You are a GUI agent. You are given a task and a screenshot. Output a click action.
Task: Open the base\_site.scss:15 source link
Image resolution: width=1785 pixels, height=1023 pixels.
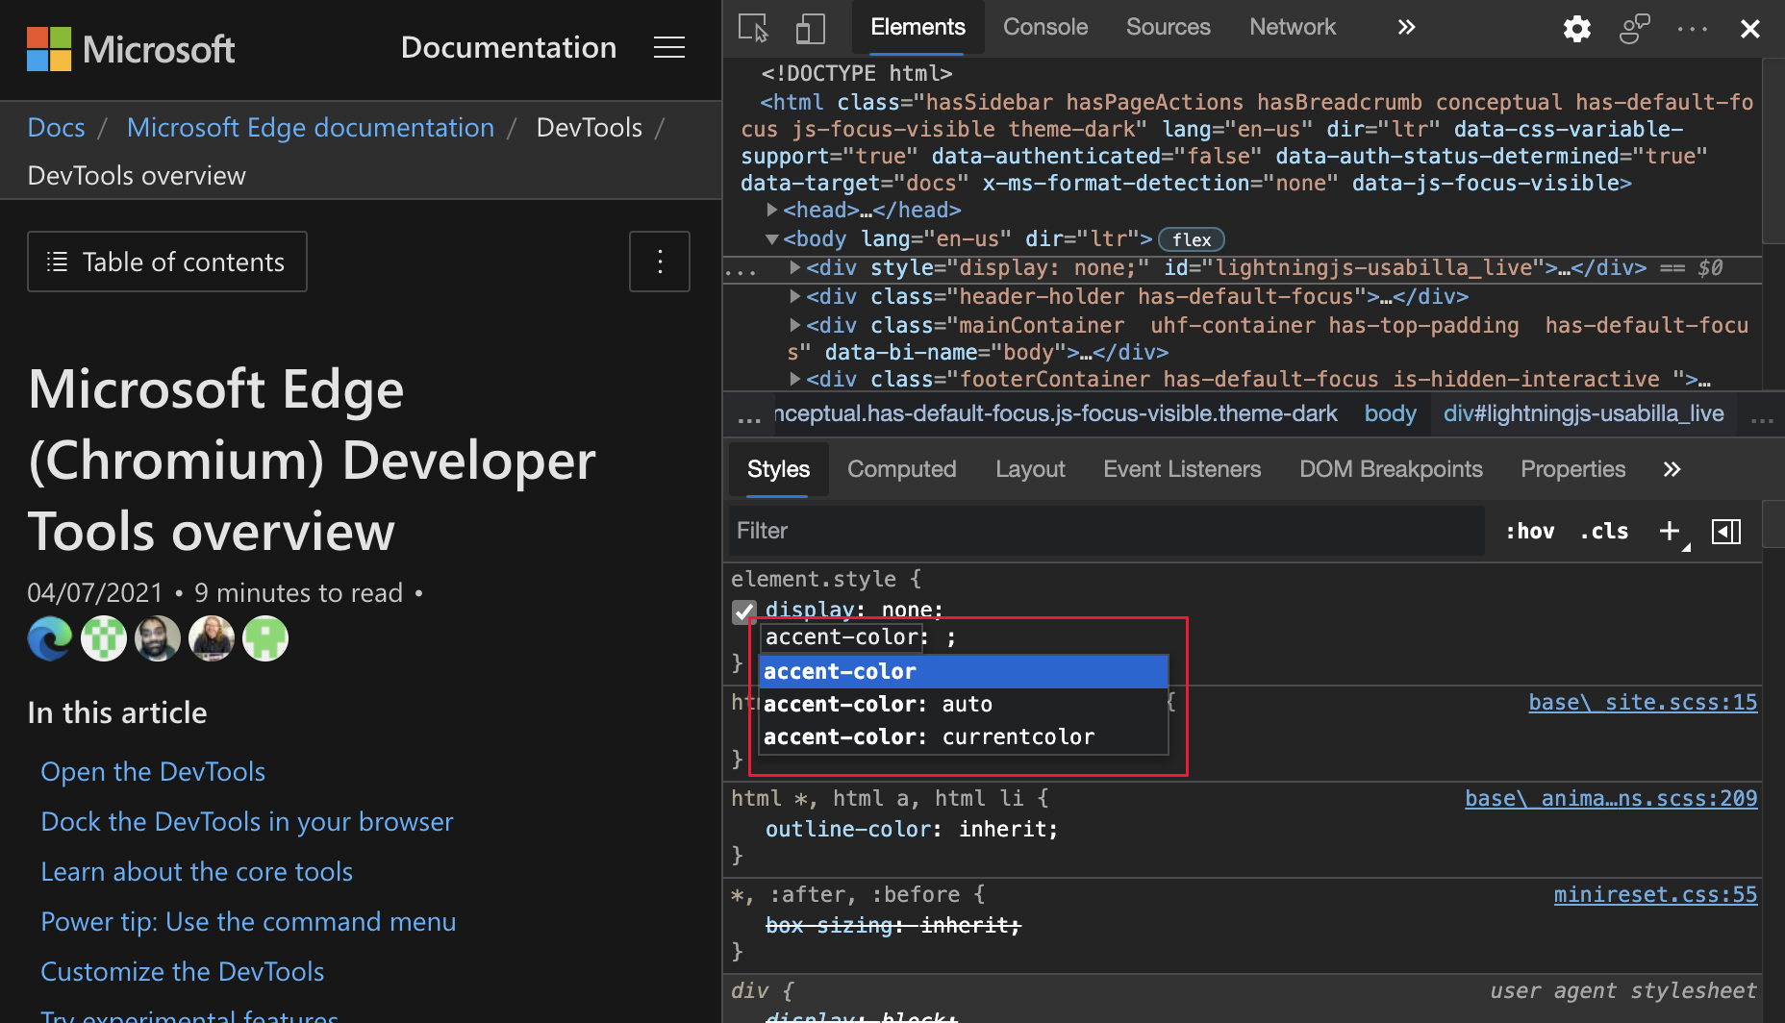(x=1643, y=702)
